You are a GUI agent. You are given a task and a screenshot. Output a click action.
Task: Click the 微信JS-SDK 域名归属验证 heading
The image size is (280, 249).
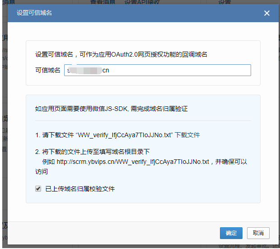tap(111, 109)
